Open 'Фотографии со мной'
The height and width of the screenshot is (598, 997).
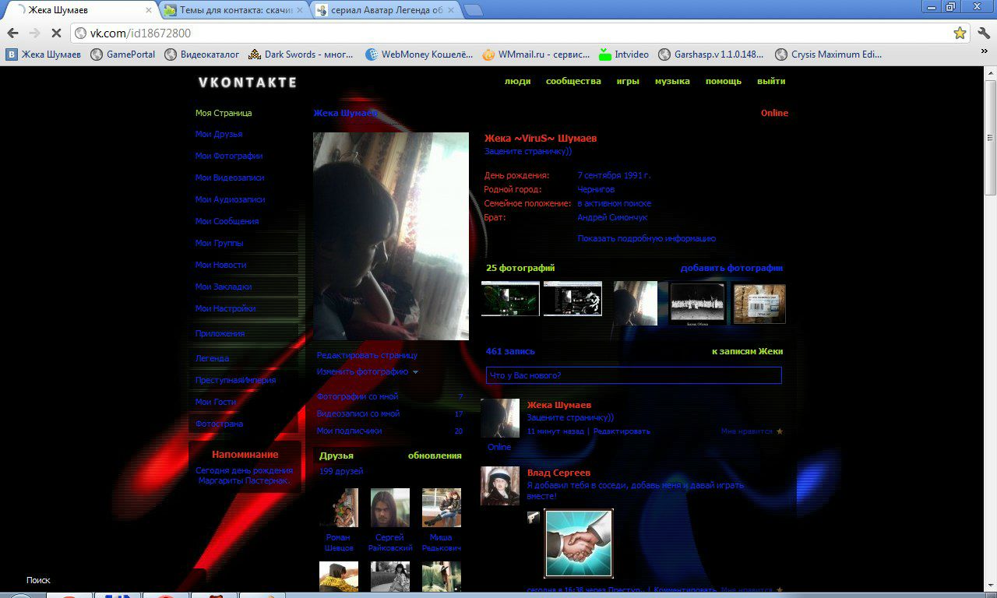tap(358, 396)
